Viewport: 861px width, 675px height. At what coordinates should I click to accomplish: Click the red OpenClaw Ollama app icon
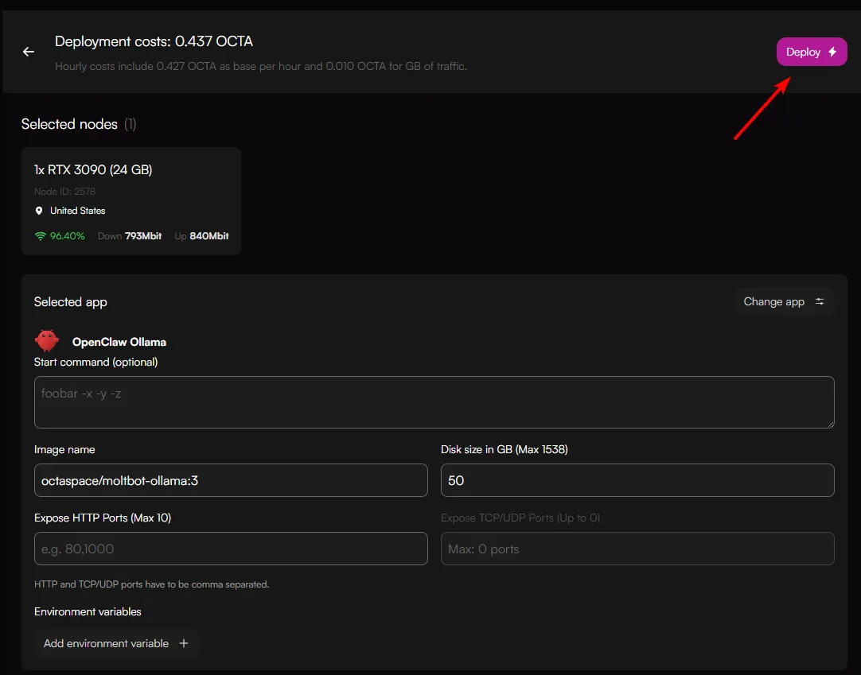tap(47, 341)
